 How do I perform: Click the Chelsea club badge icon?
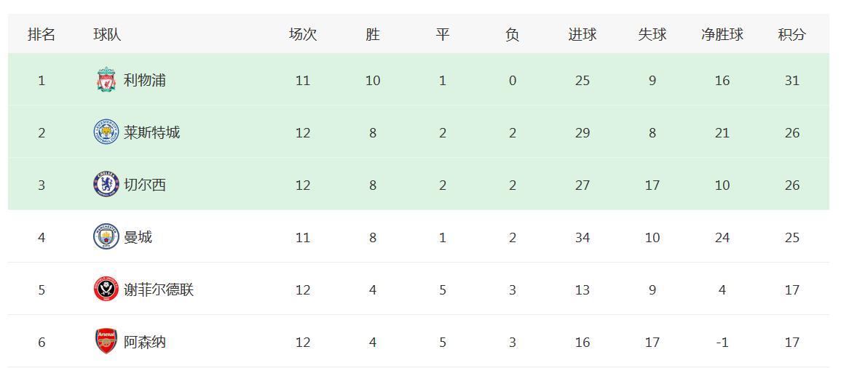pyautogui.click(x=106, y=185)
